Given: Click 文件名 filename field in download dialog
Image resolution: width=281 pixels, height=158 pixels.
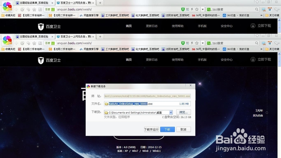Looking at the screenshot, I should point(147,104).
